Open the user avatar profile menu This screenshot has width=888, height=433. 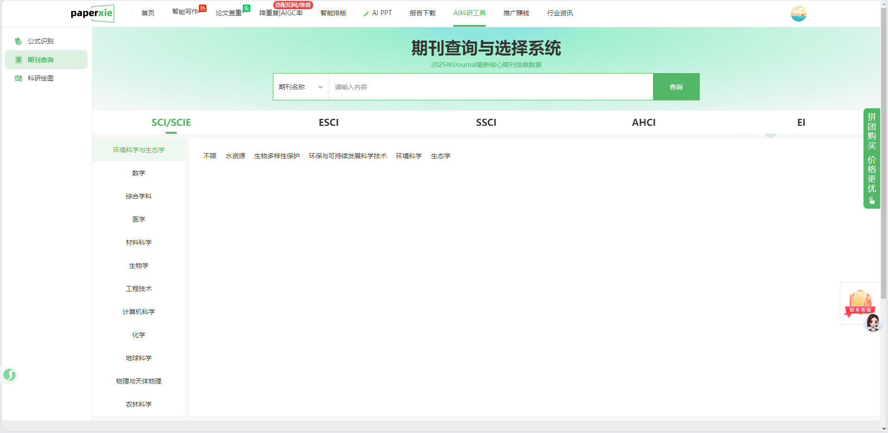click(x=798, y=13)
